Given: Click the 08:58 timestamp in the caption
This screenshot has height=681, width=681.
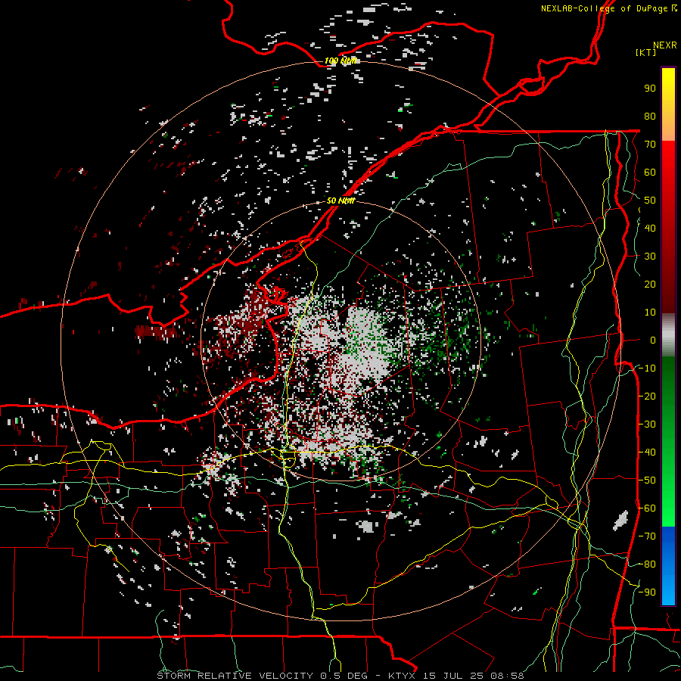Looking at the screenshot, I should 507,676.
